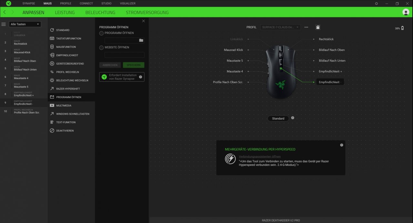Browse for program with folder icon
Image resolution: width=413 pixels, height=223 pixels.
[141, 40]
